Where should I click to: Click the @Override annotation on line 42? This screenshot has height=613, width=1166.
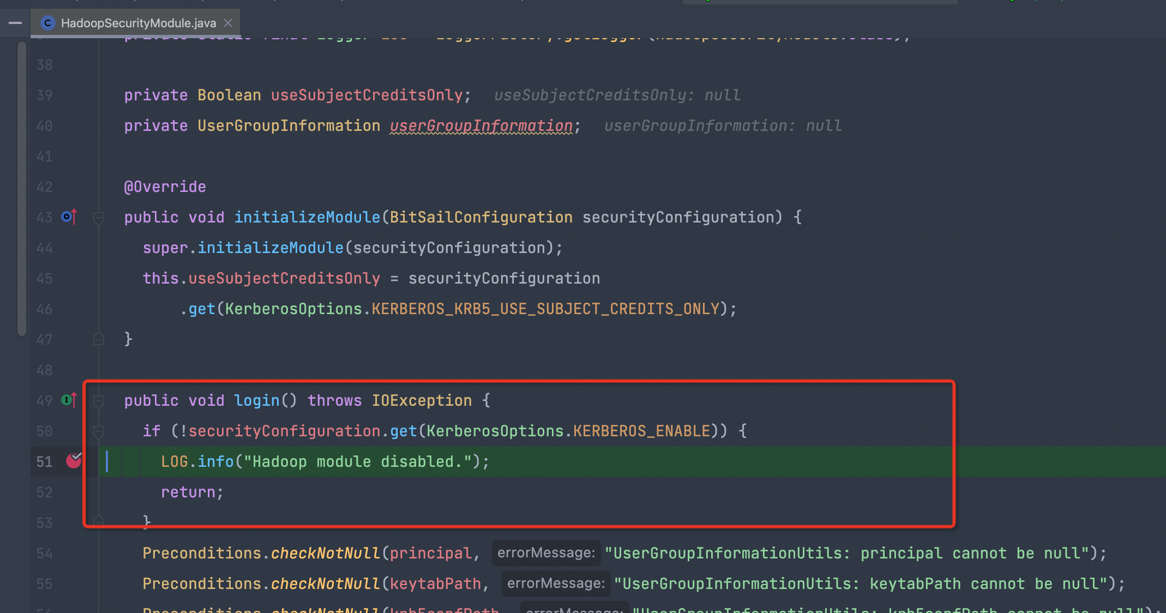165,187
